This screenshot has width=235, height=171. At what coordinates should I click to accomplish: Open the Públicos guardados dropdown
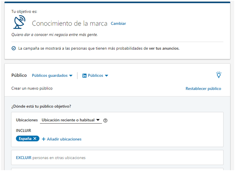click(52, 76)
